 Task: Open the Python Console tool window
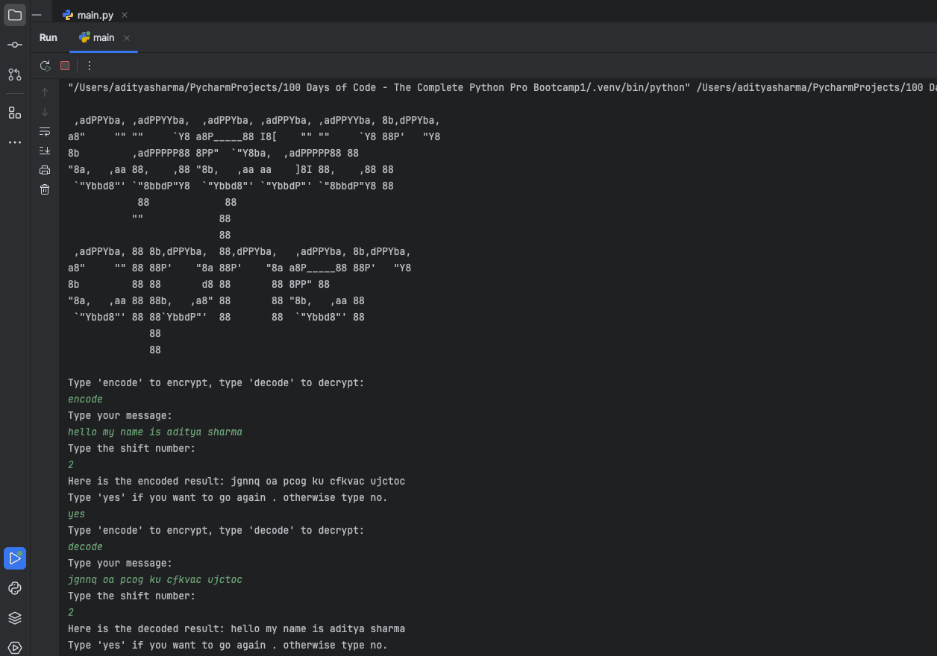(15, 588)
